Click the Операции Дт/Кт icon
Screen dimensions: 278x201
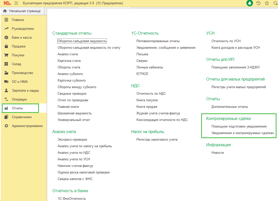6,99
